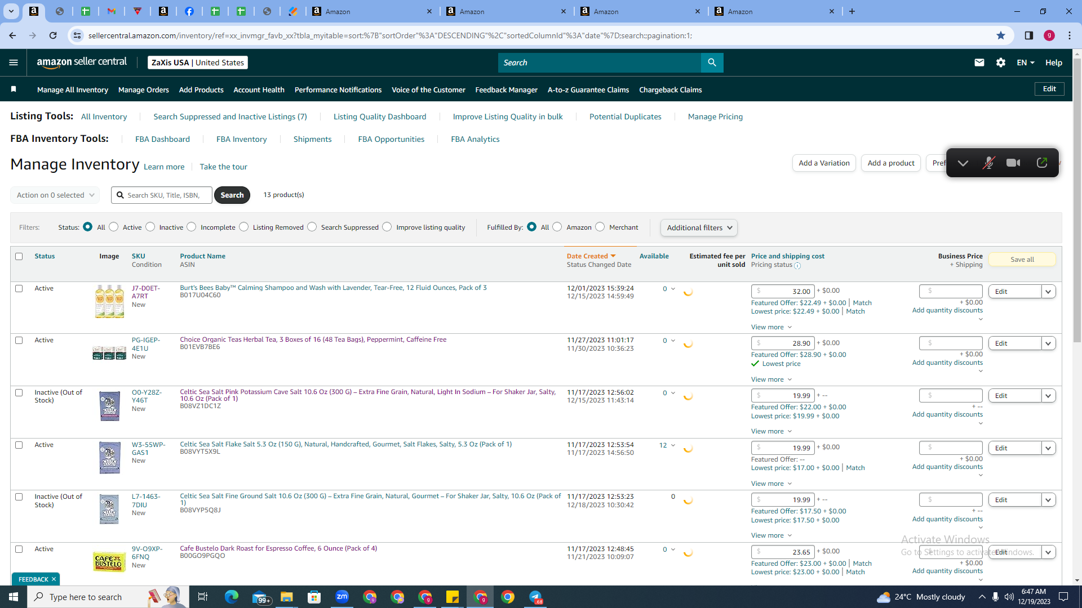
Task: Sort by the Date Created column header
Action: tap(591, 256)
